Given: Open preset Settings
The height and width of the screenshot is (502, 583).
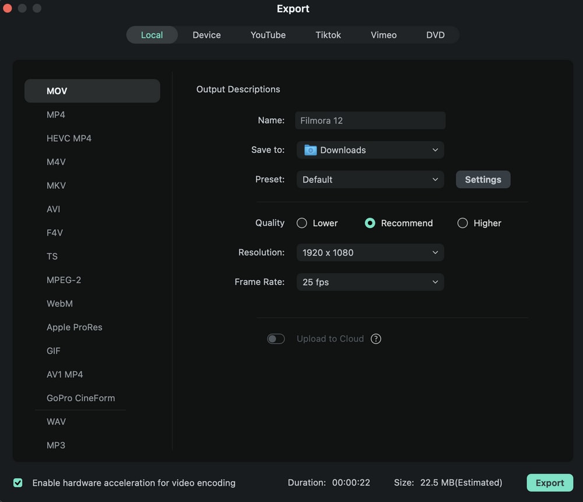Looking at the screenshot, I should pyautogui.click(x=483, y=180).
